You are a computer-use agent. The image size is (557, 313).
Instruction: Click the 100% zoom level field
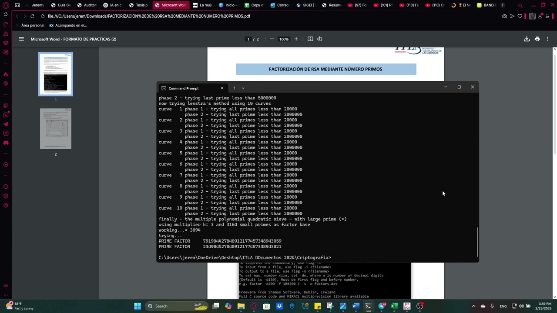point(284,39)
